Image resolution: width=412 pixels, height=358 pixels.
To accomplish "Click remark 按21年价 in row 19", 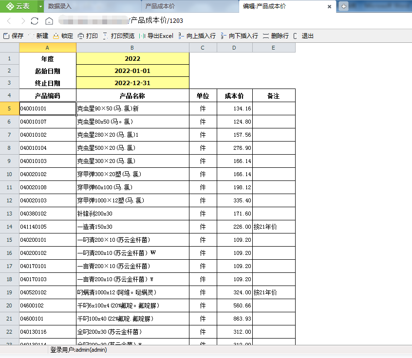I will pyautogui.click(x=274, y=292).
